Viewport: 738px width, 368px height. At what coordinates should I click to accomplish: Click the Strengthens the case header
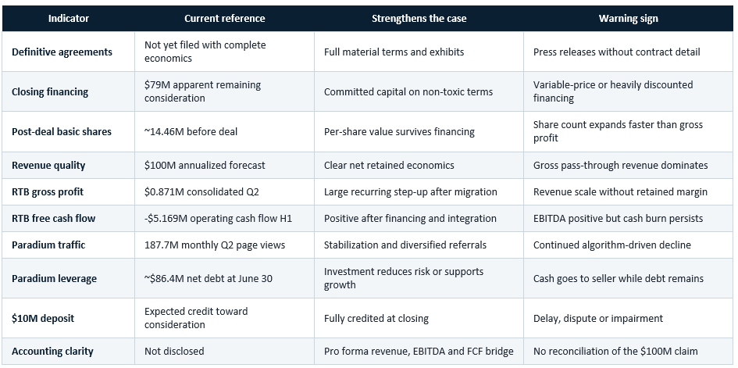[x=419, y=18]
